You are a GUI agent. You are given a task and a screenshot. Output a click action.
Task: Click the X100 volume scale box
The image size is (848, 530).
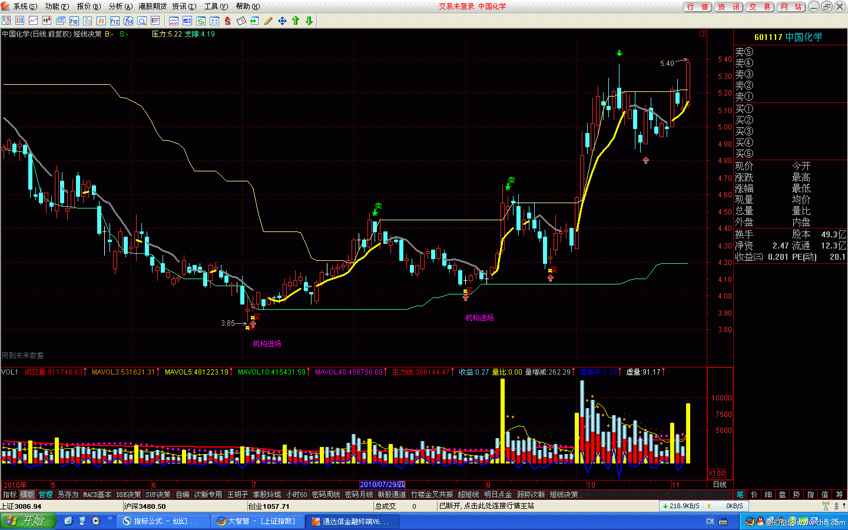coord(717,473)
